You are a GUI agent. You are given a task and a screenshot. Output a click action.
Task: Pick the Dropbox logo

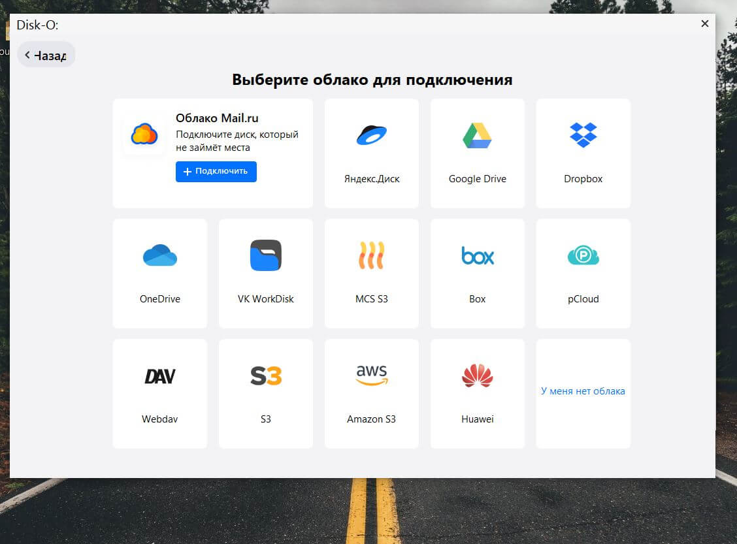click(x=583, y=135)
